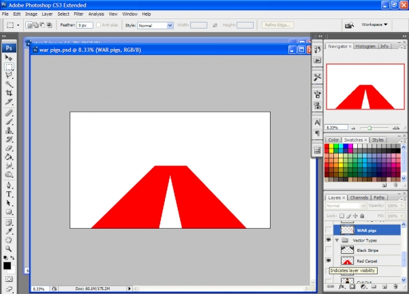Show the Black Stripe layer
Viewport: 409px width, 294px height.
click(x=329, y=250)
